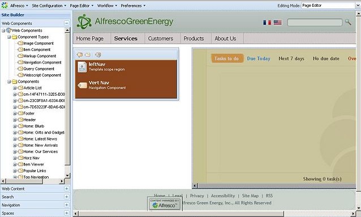This screenshot has height=217, width=361.
Task: Open the Preferences menu
Action: pyautogui.click(x=133, y=6)
